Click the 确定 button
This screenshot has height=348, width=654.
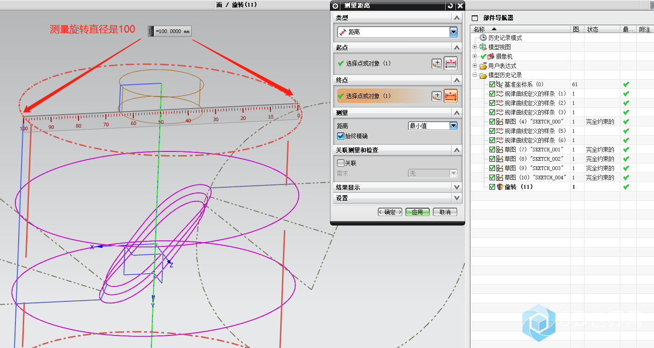[390, 212]
